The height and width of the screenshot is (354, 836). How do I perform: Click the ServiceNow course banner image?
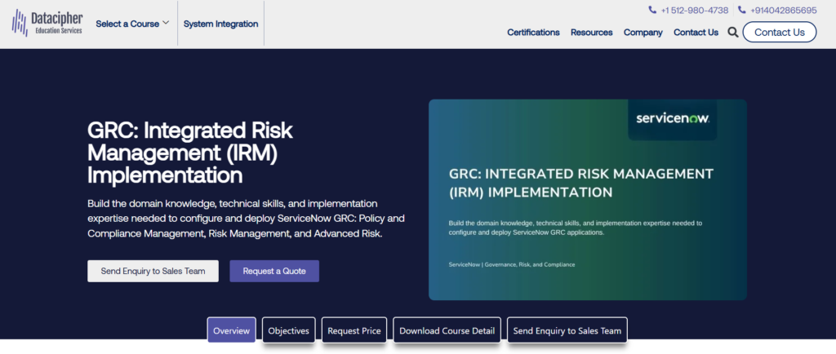tap(588, 200)
